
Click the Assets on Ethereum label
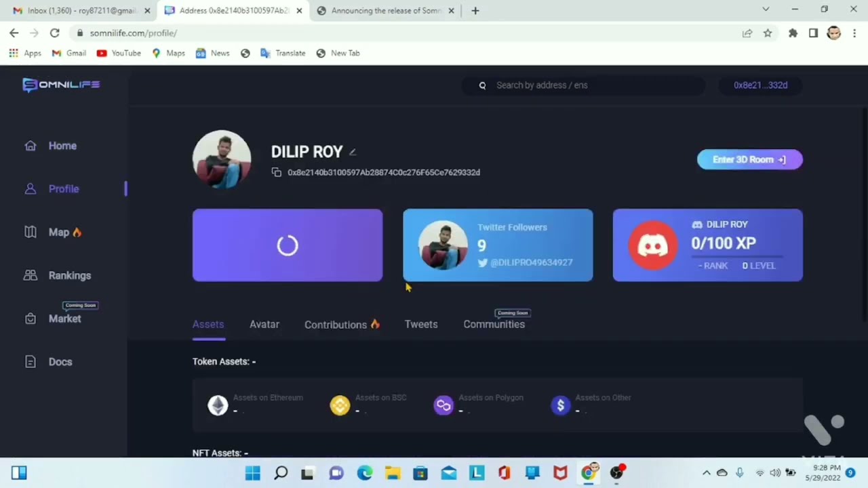click(x=268, y=398)
